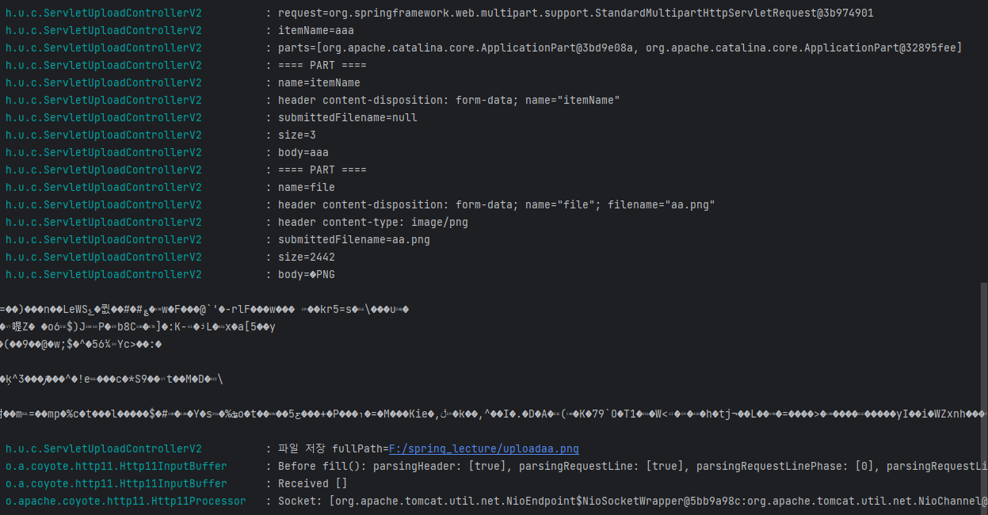This screenshot has height=515, width=988.
Task: Click the long binary output line containing Kie
Action: tap(491, 414)
